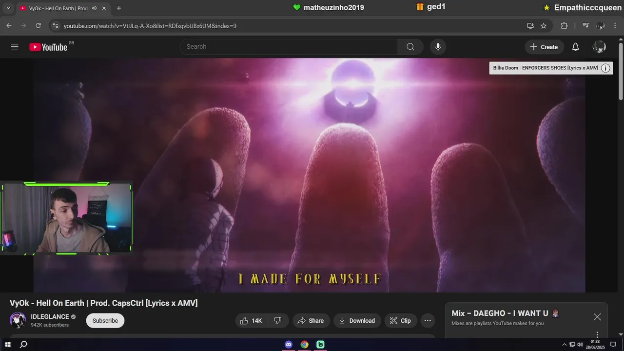Bookmark this page with star icon
The height and width of the screenshot is (351, 624).
pyautogui.click(x=544, y=25)
